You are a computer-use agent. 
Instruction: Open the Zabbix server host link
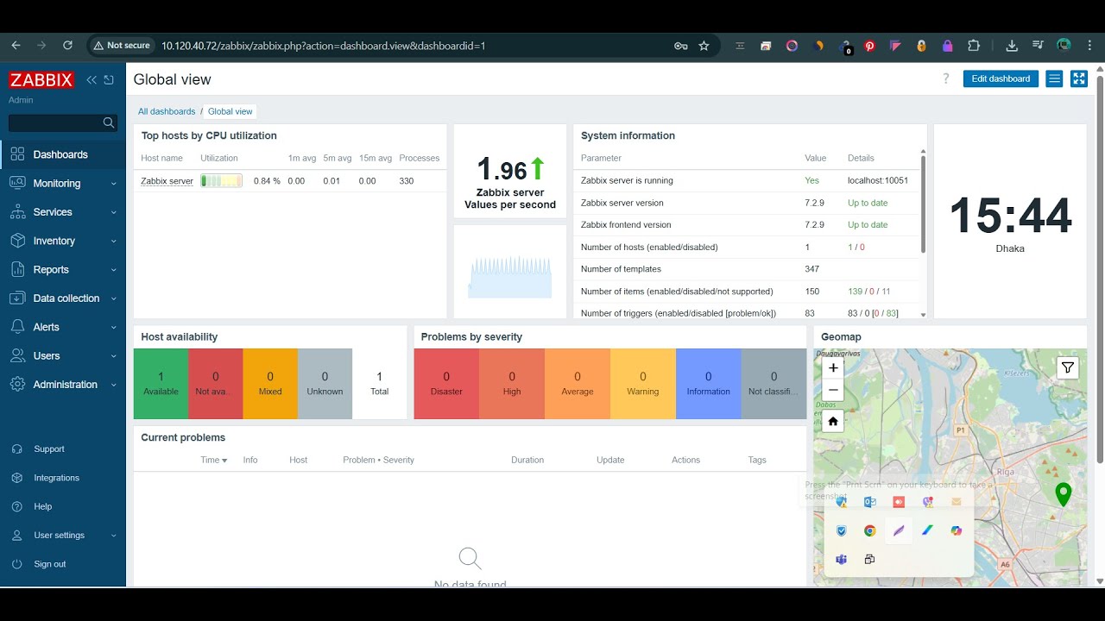[167, 181]
